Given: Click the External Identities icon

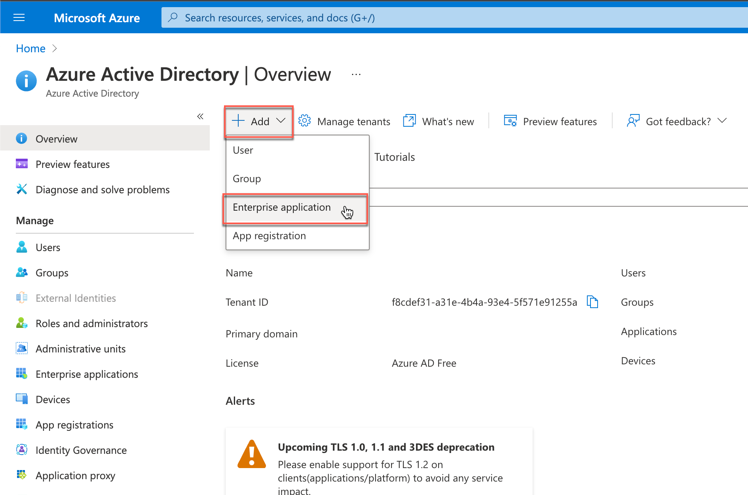Looking at the screenshot, I should (x=22, y=297).
